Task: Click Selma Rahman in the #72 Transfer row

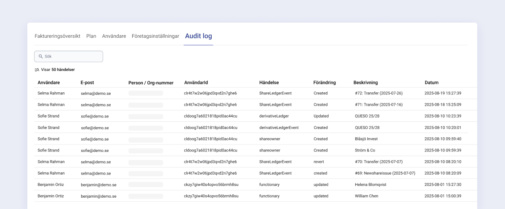Action: (x=51, y=93)
